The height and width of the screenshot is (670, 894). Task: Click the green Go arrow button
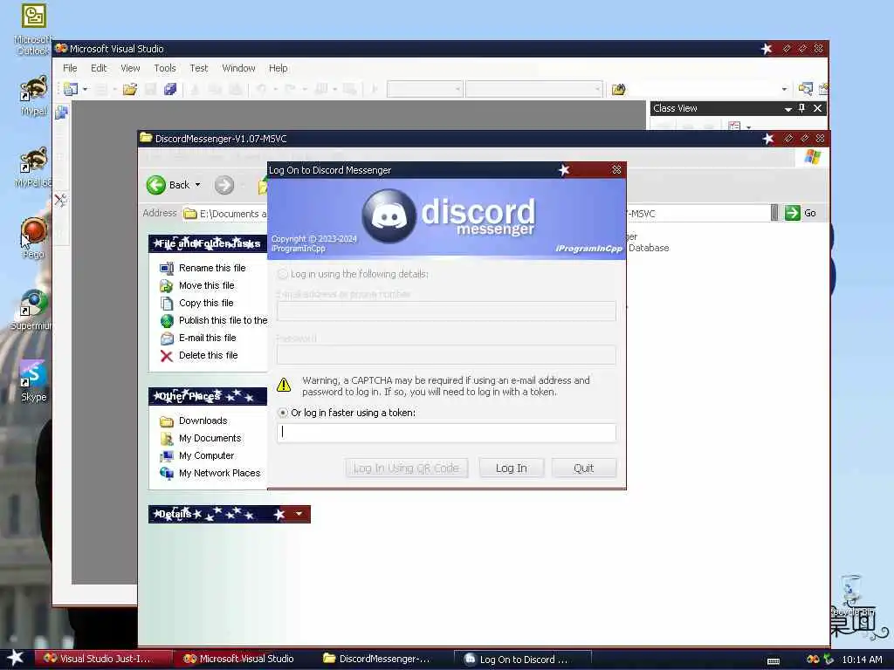tap(793, 213)
